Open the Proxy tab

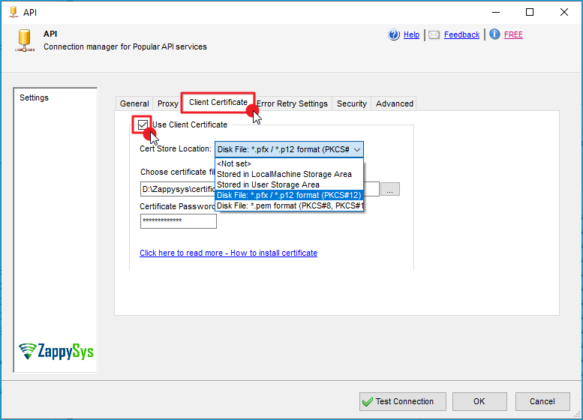167,103
